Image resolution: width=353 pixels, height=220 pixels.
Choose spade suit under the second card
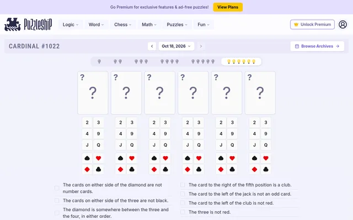tap(121, 158)
